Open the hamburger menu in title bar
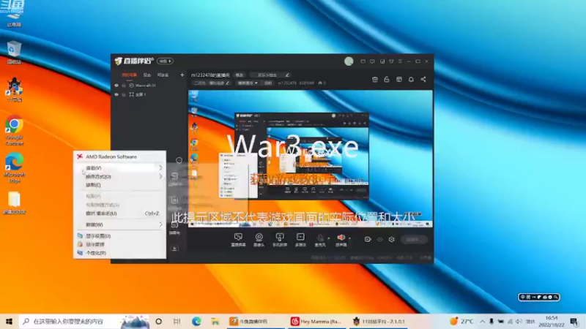This screenshot has height=329, width=586. click(x=400, y=61)
